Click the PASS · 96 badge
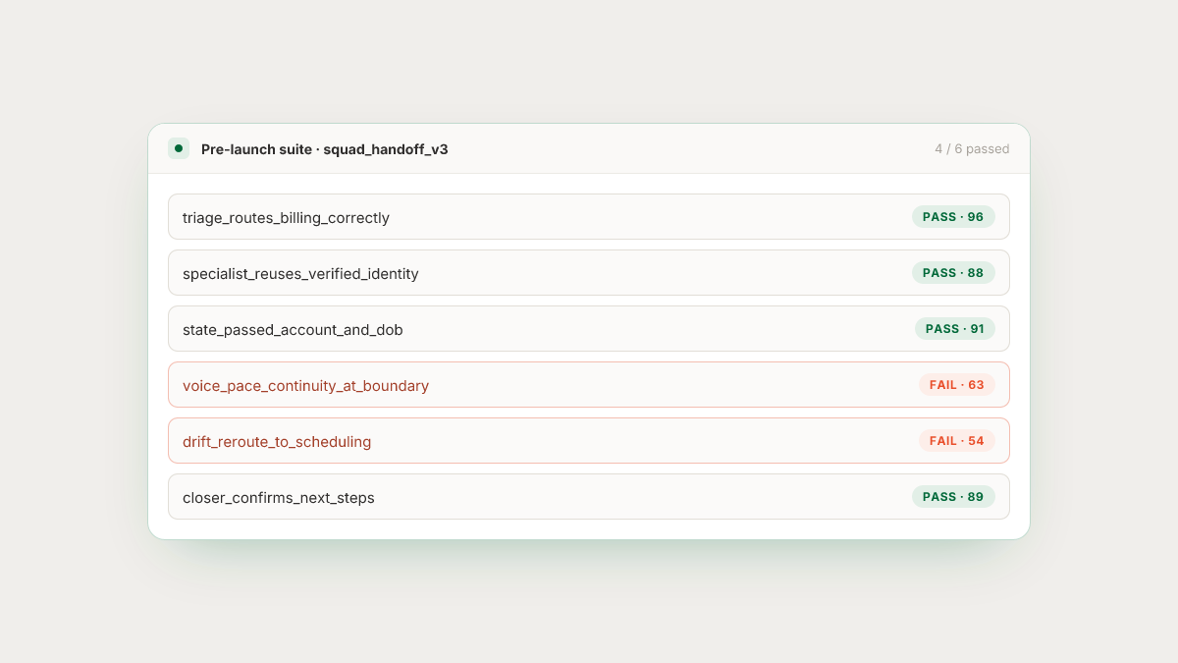This screenshot has width=1178, height=663. point(953,217)
